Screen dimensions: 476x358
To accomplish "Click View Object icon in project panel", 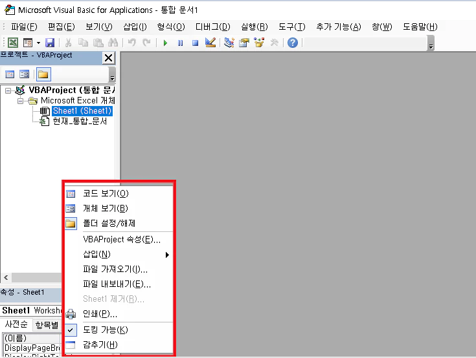I will coord(25,74).
